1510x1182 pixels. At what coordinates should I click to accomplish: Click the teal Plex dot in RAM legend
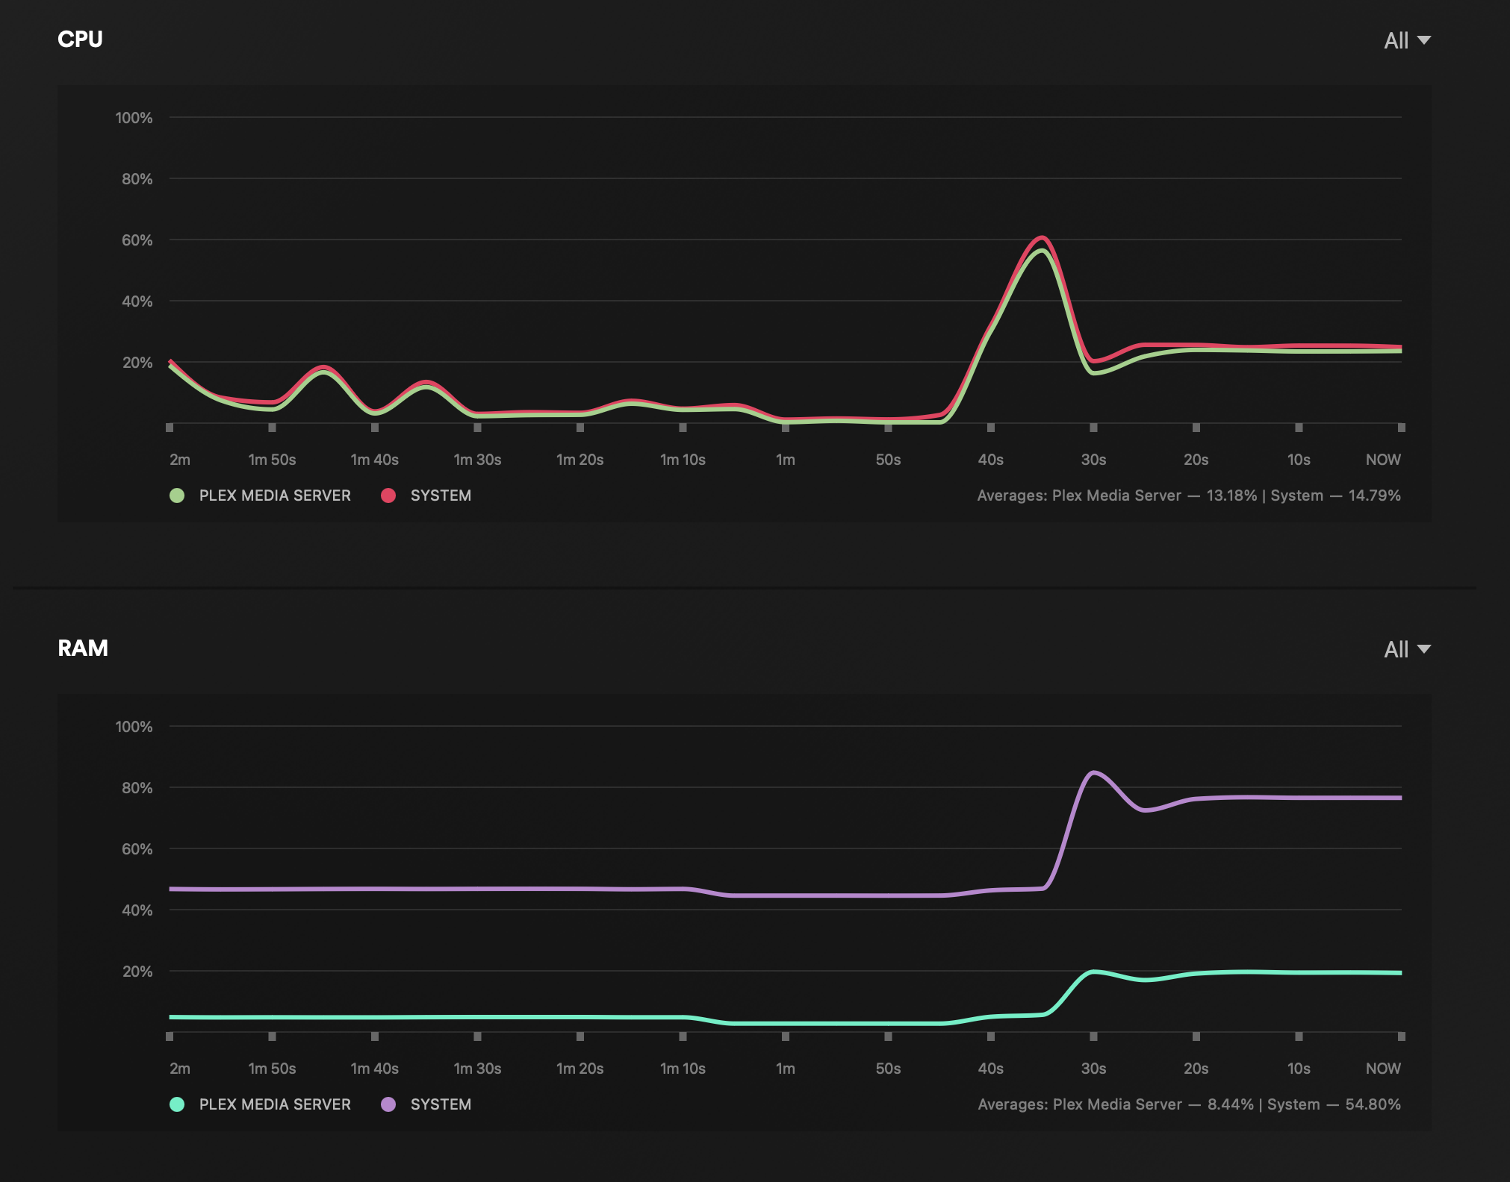click(177, 1104)
